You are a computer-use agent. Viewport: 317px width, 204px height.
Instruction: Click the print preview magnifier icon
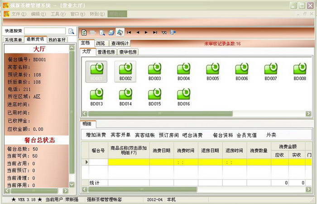tap(102, 32)
